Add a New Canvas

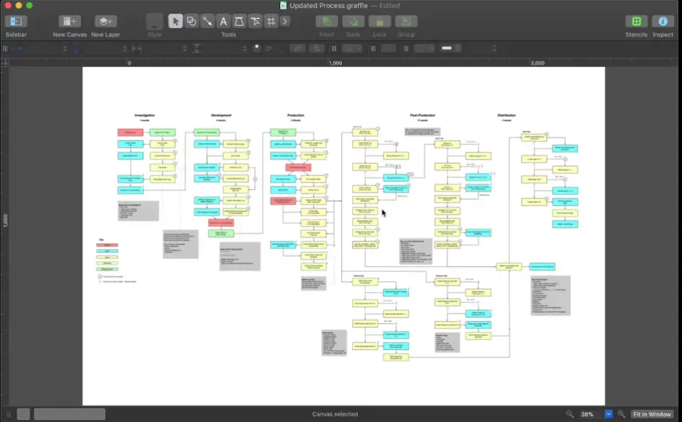[69, 22]
